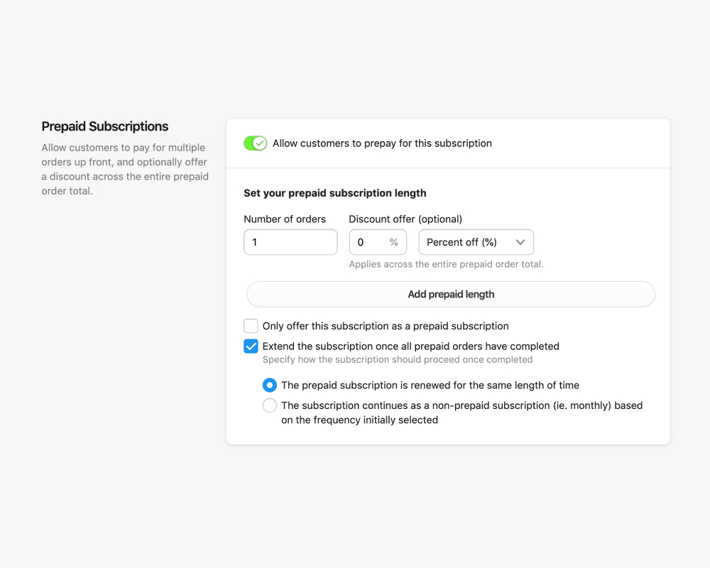The image size is (710, 568).
Task: Click 'Applies across the entire prepaid order total' hint
Action: [446, 264]
